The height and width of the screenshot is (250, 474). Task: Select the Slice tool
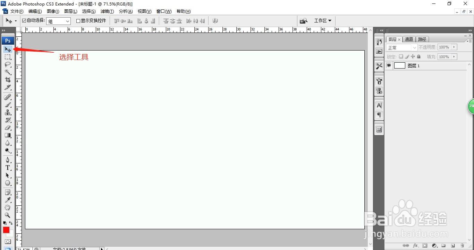coord(8,87)
